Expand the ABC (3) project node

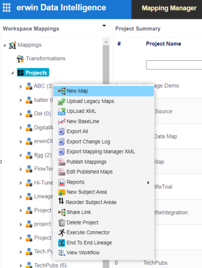(21, 87)
